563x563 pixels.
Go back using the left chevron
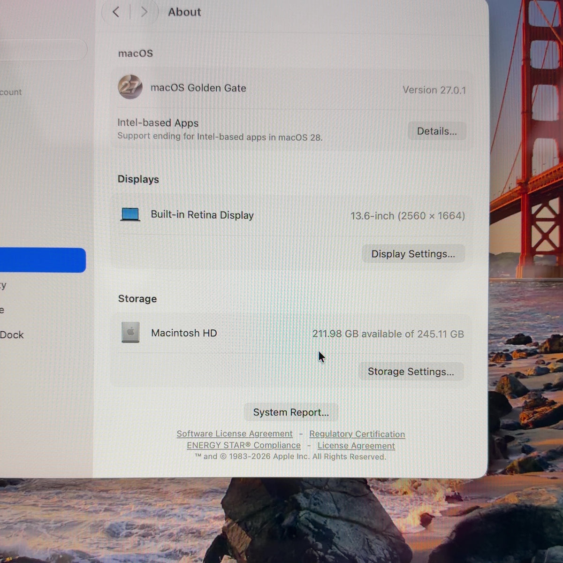116,12
